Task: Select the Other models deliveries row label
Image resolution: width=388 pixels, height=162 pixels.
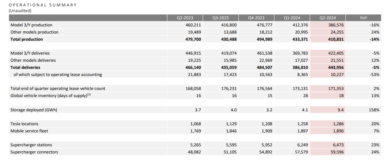Action: click(x=33, y=60)
